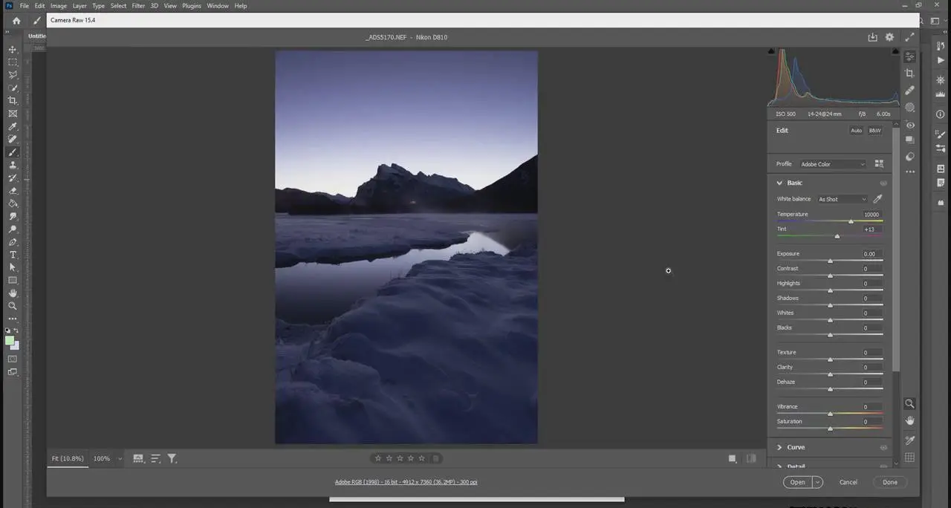951x508 pixels.
Task: Click the filter funnel icon below the preview
Action: pos(172,459)
